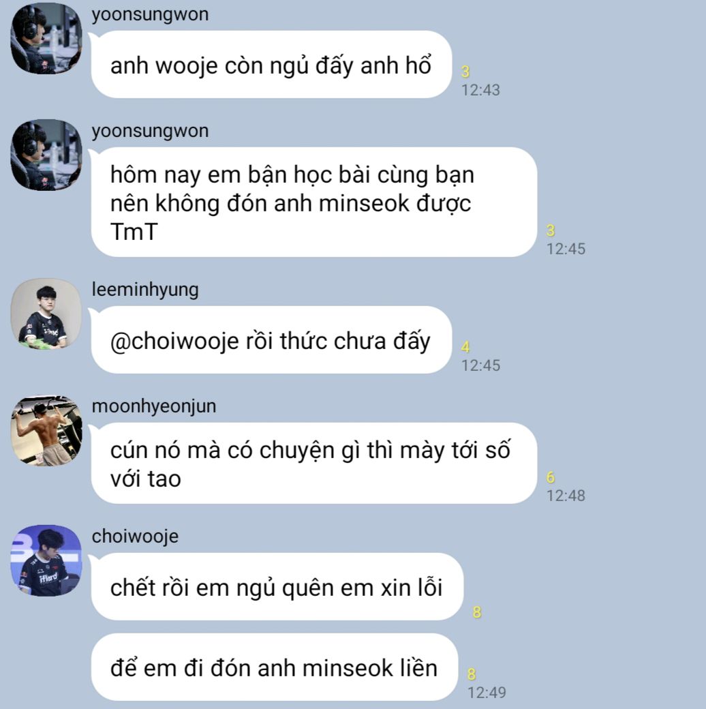706x709 pixels.
Task: Select the 'cún nó mà có chuyện gì' bubble
Action: 313,463
